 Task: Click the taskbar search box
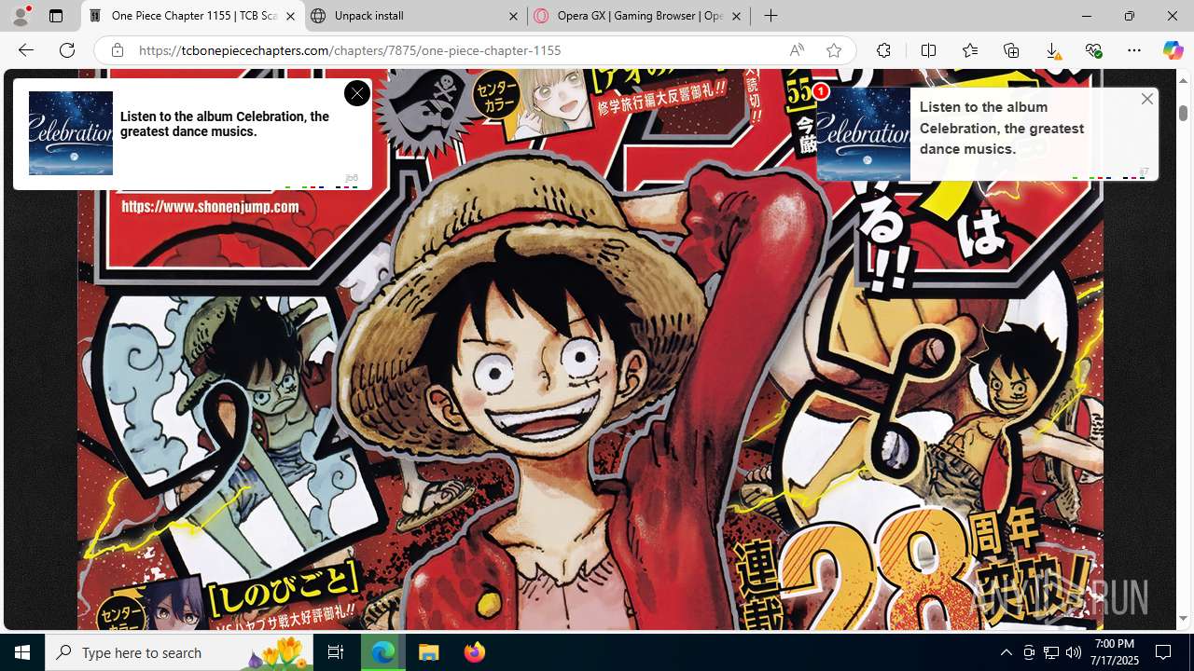[179, 652]
